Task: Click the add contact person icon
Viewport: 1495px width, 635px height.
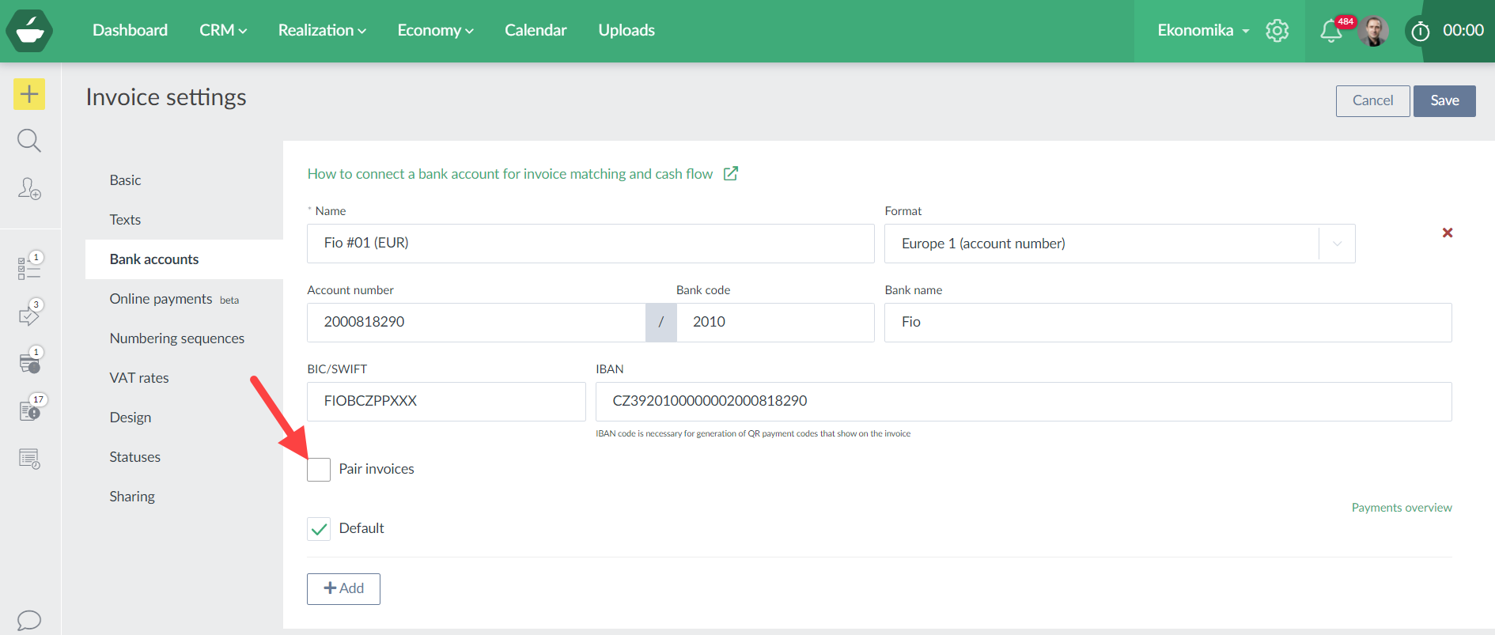Action: click(29, 188)
